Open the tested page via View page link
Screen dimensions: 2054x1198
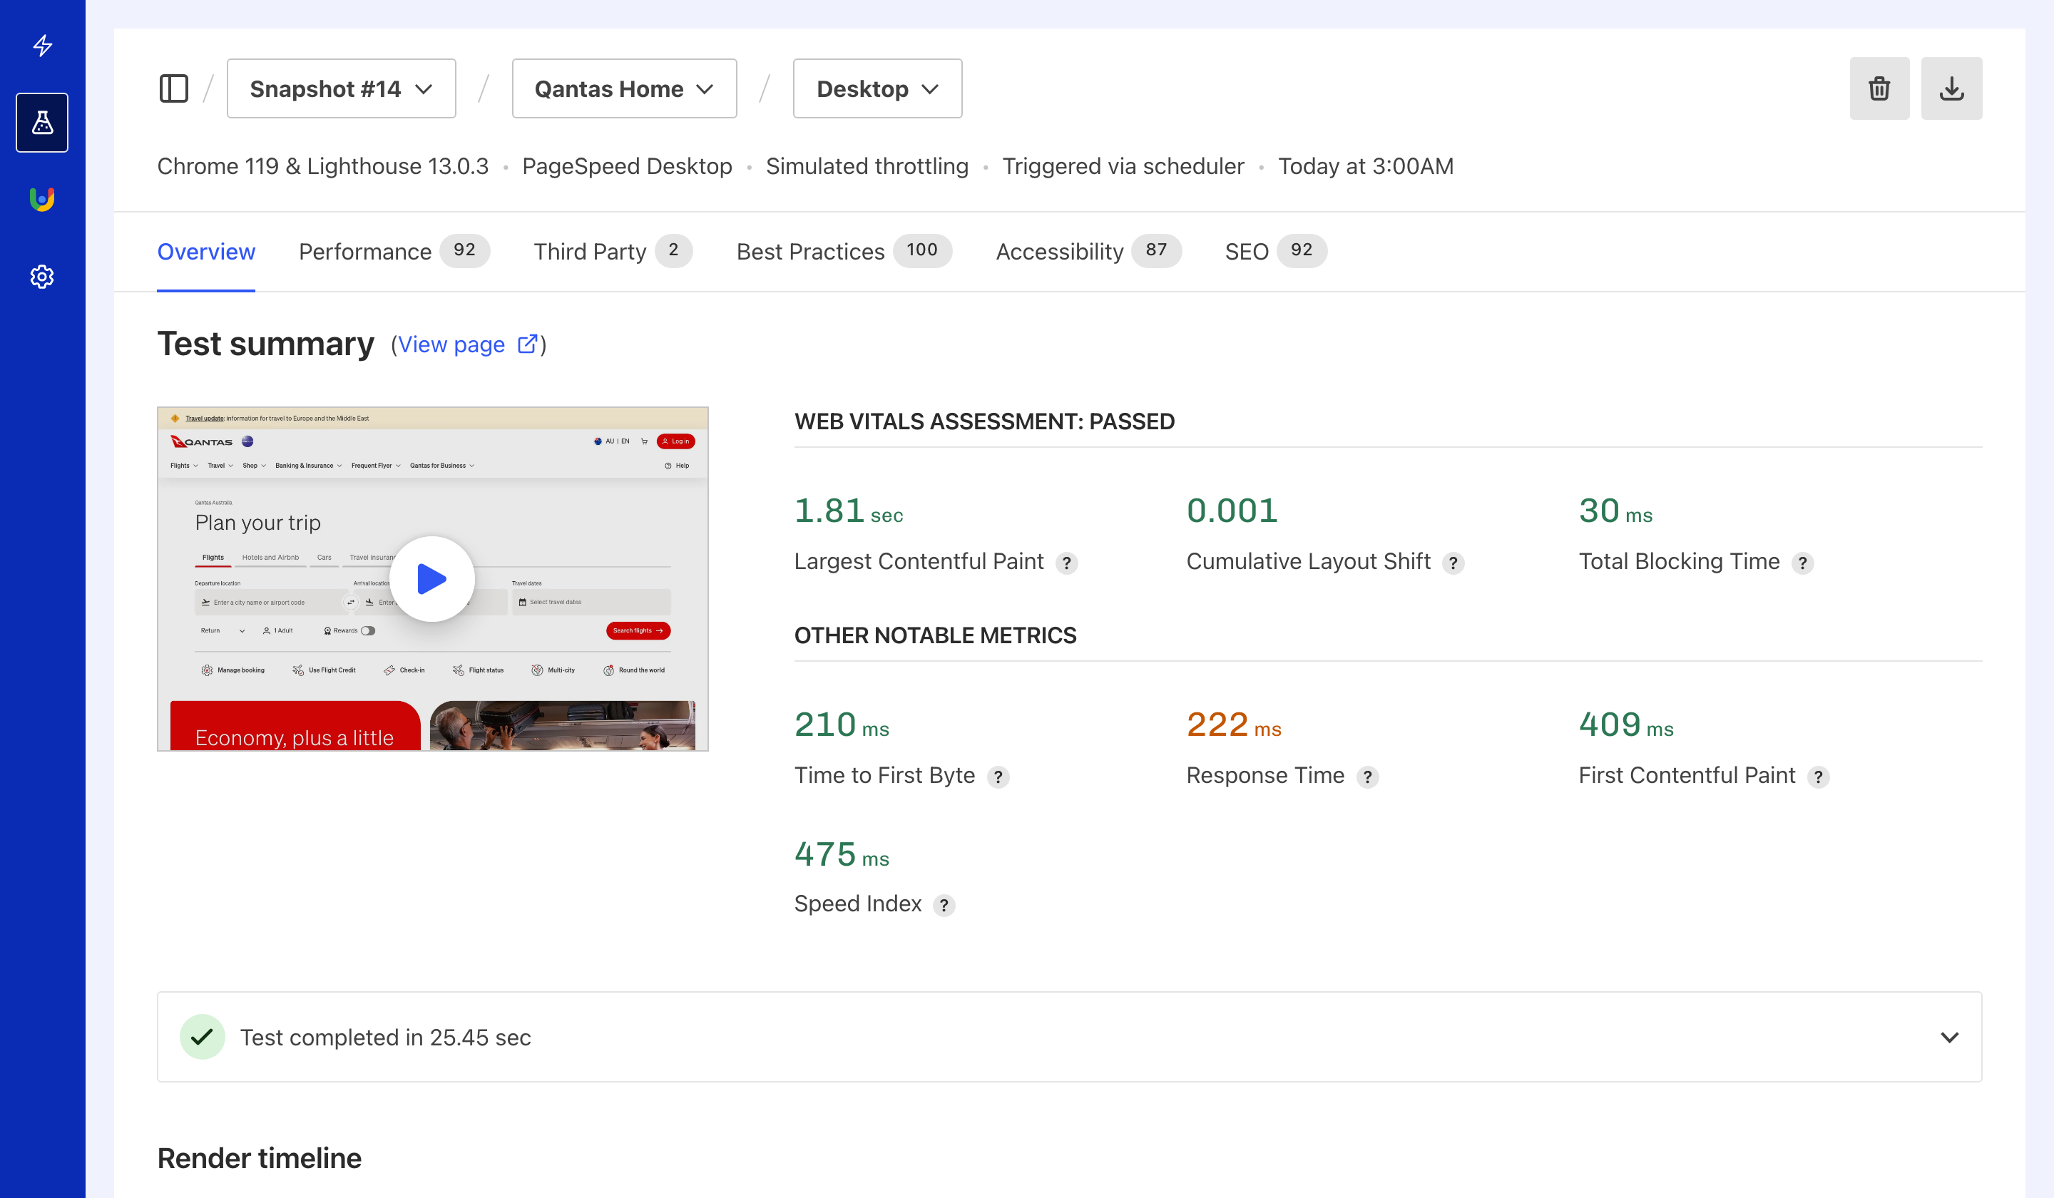(x=453, y=344)
